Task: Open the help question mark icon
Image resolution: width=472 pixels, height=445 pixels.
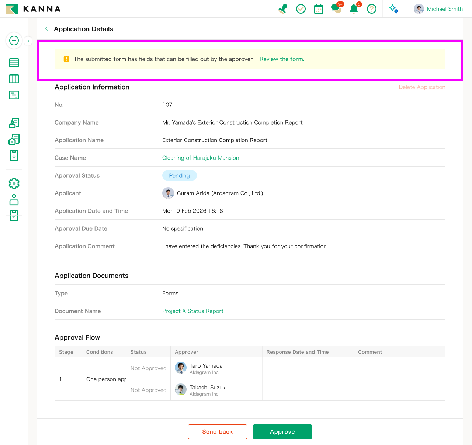Action: click(372, 9)
